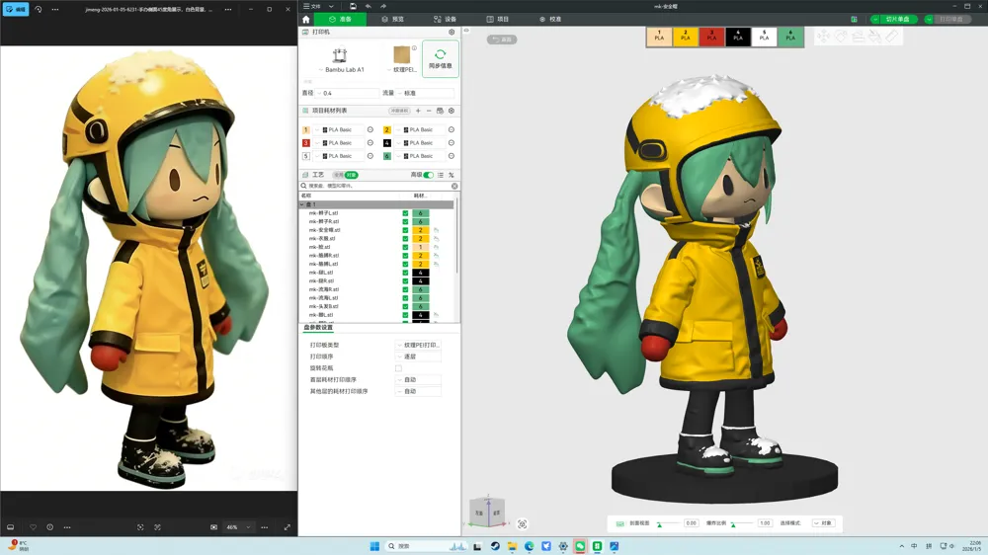Open filament 1 PLA Basic dropdown

pyautogui.click(x=338, y=129)
